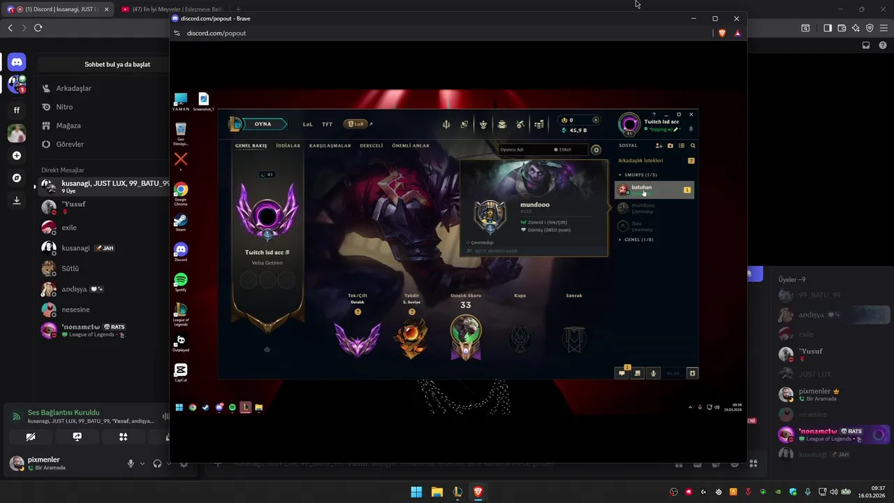Open Discord inbox icon at top right
Image resolution: width=894 pixels, height=503 pixels.
point(866,45)
